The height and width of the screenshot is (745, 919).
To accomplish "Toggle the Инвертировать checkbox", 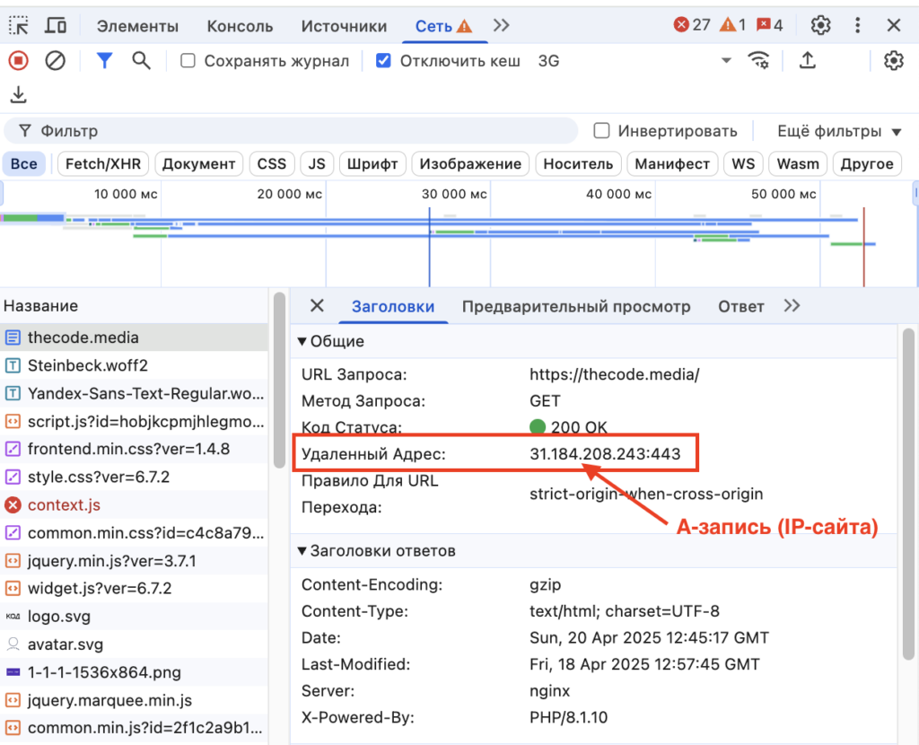I will pyautogui.click(x=600, y=131).
